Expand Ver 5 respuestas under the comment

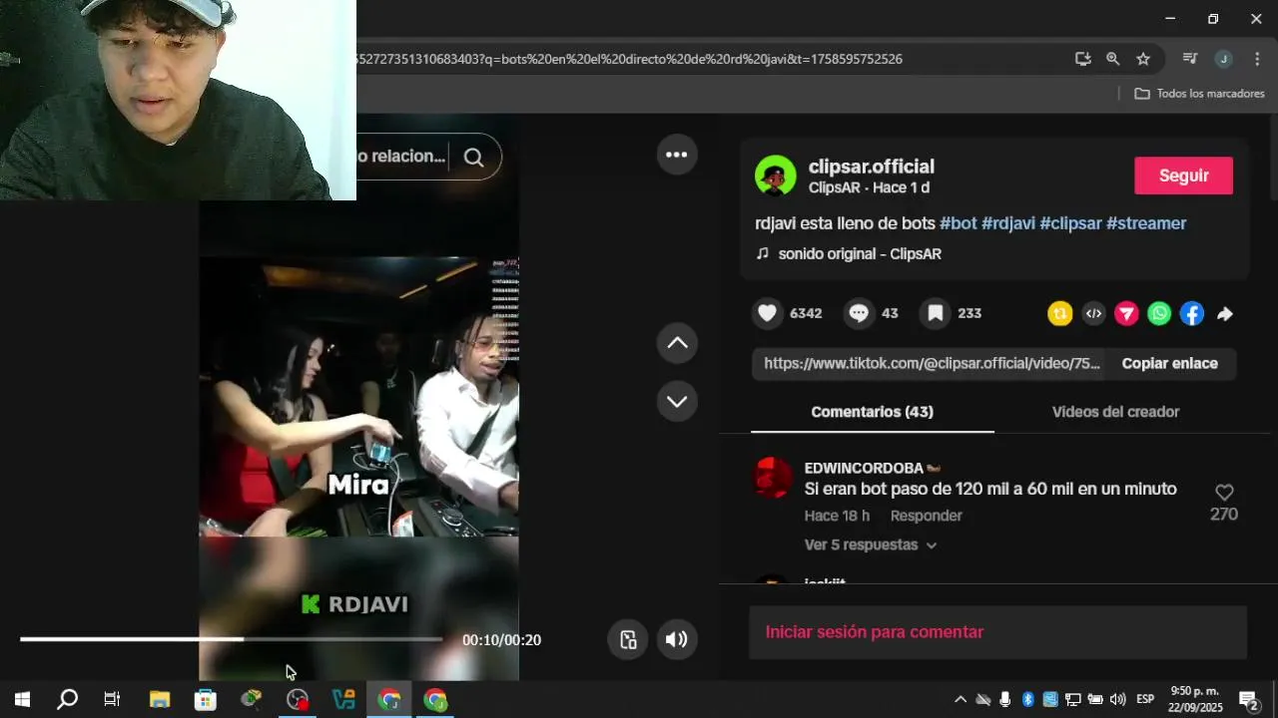point(871,544)
